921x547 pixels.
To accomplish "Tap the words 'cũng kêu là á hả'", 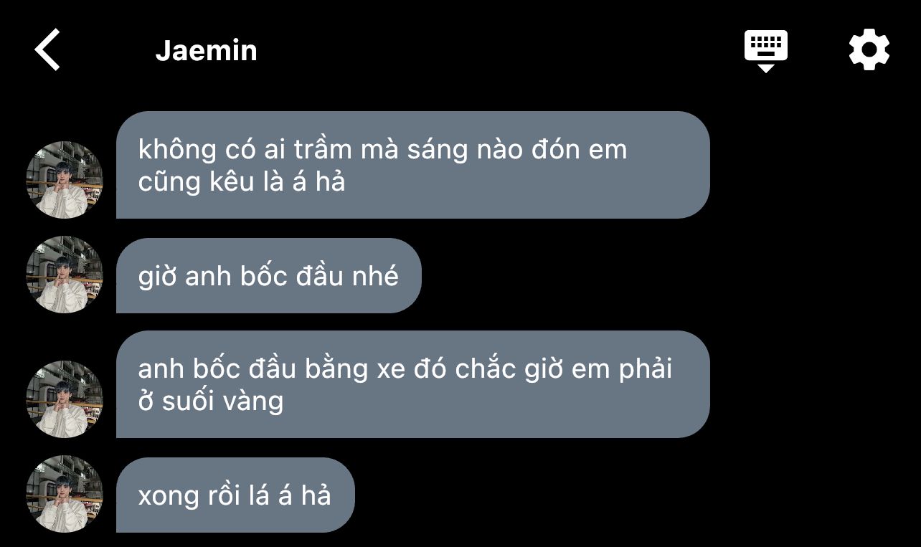I will pyautogui.click(x=242, y=181).
